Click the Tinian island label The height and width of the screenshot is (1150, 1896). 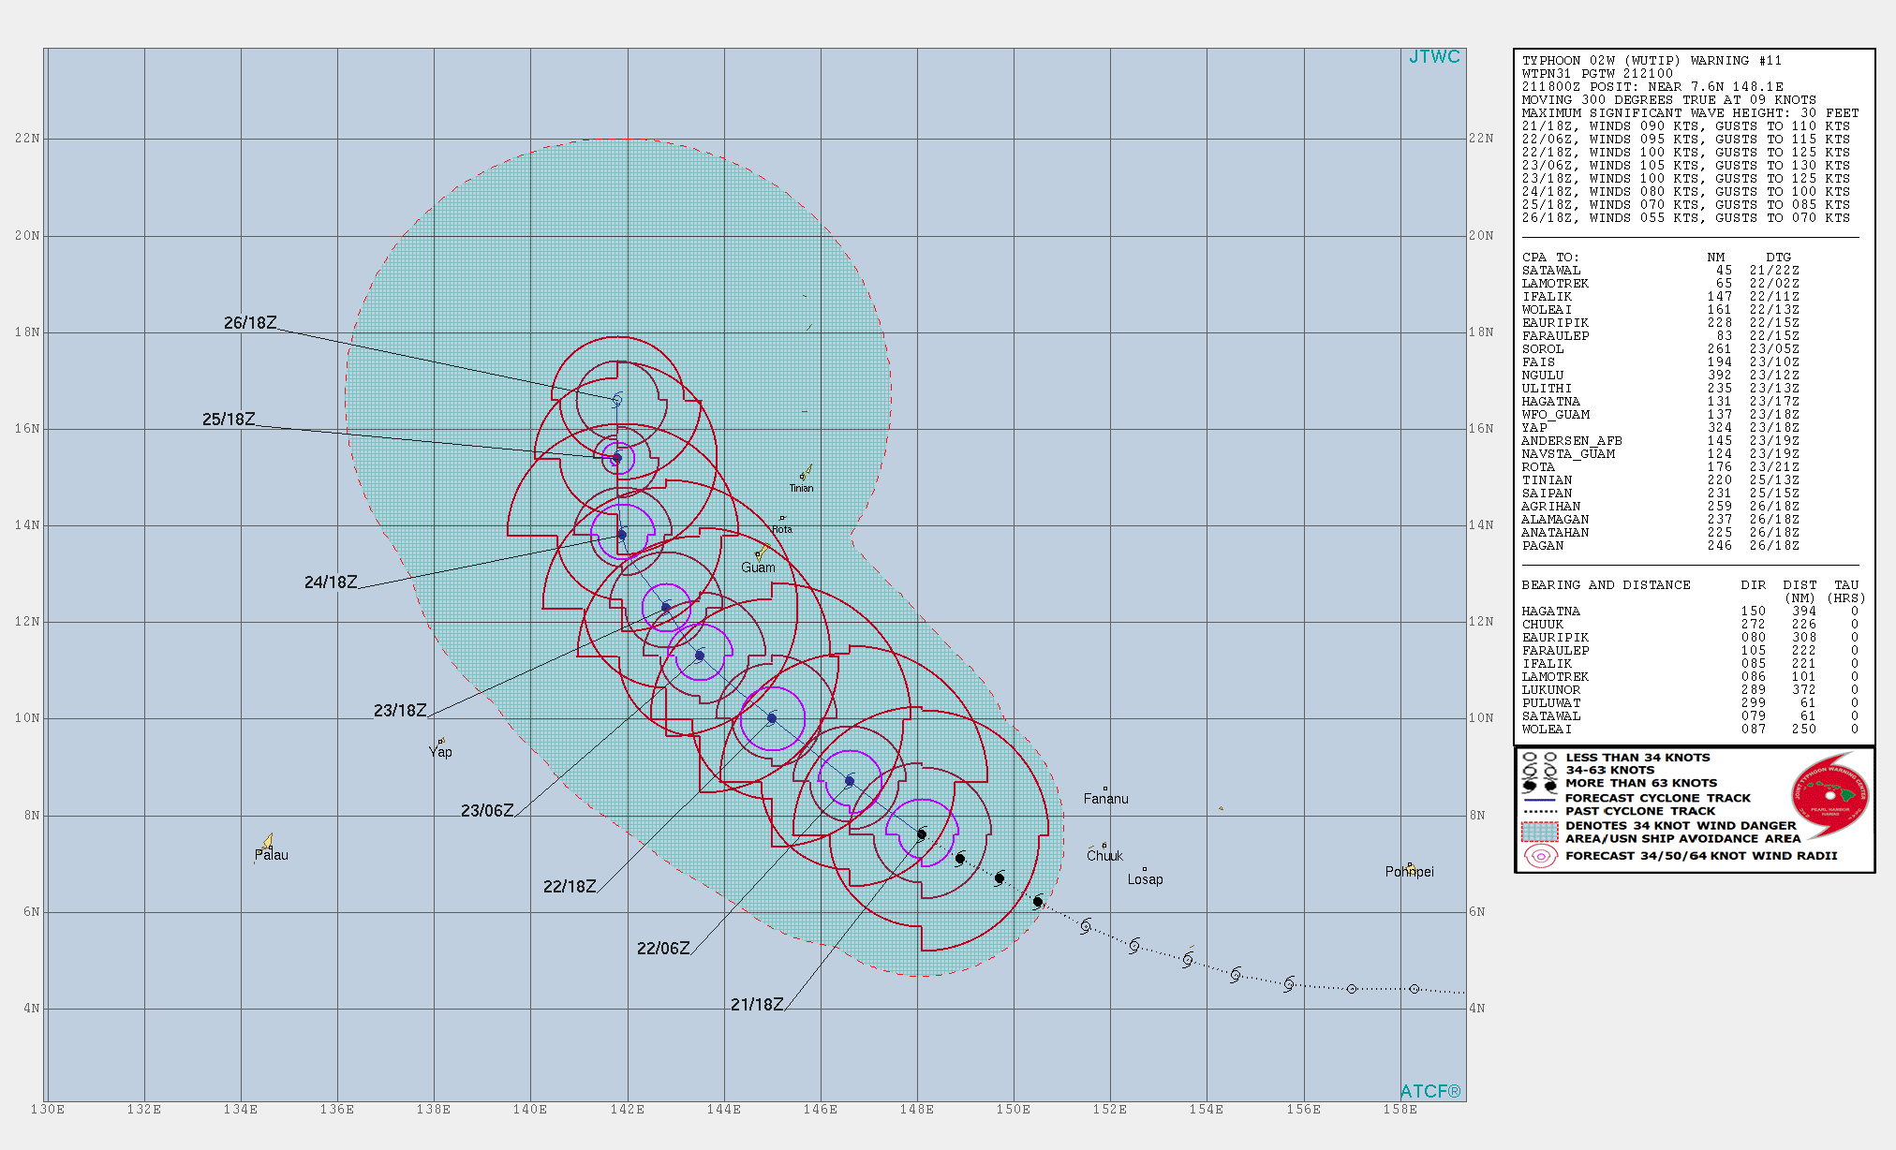click(801, 488)
